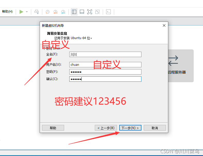Revert to snapshot using the clock-arrow icon
Viewport: 203px width, 156px height.
55,12
